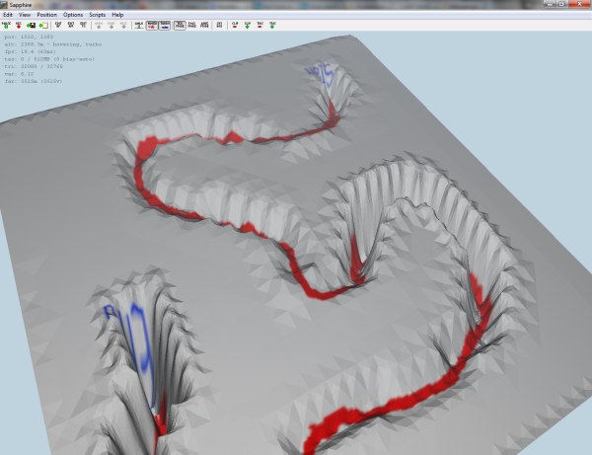The image size is (592, 455).
Task: Open the Options menu
Action: pos(73,15)
